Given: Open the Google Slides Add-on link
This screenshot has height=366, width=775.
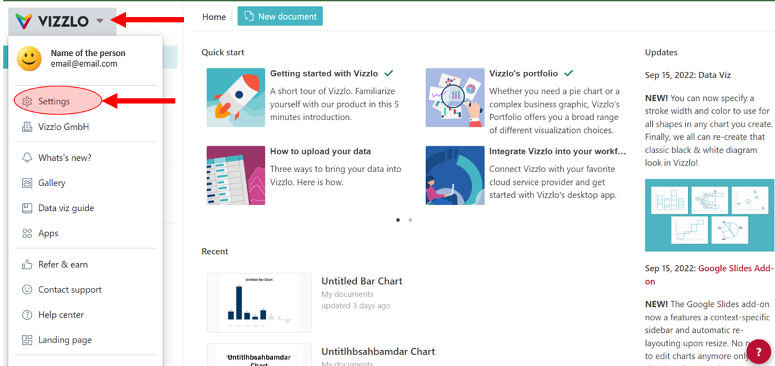Looking at the screenshot, I should [709, 274].
